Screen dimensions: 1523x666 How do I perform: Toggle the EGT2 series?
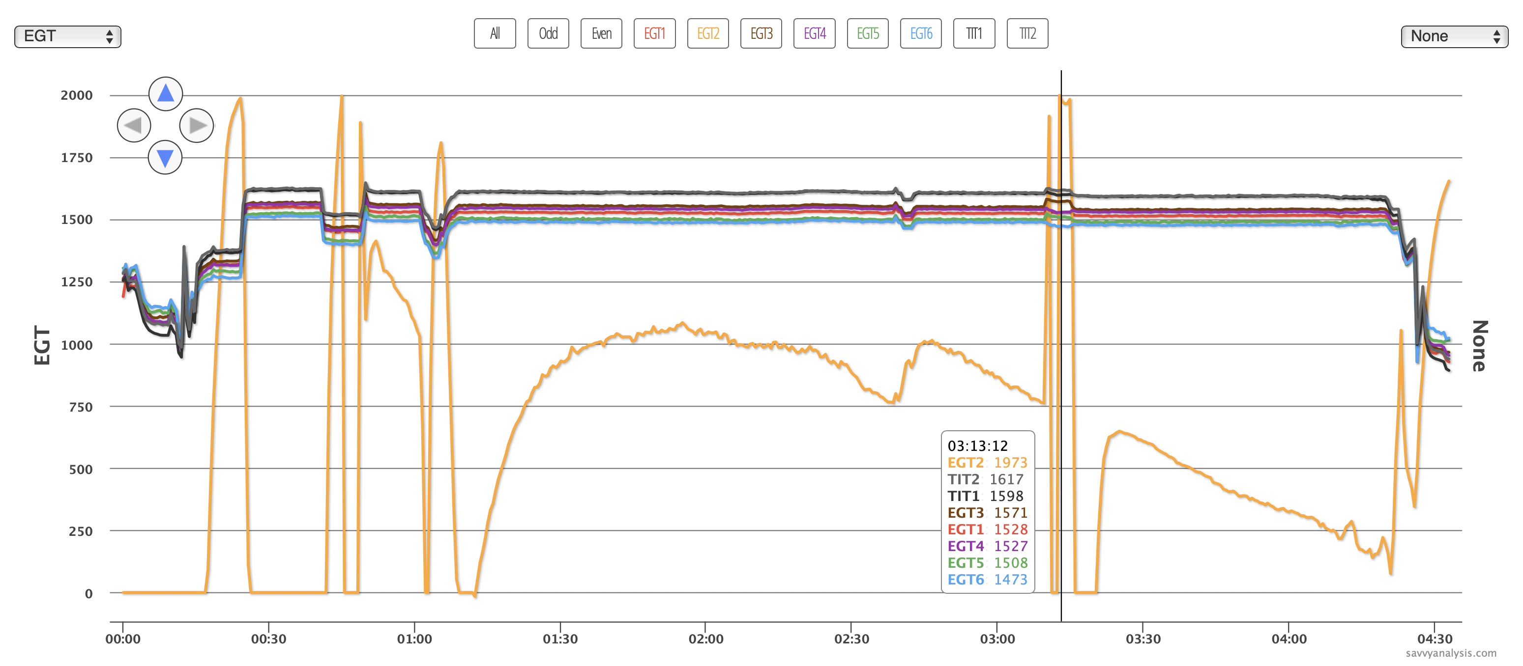click(708, 34)
